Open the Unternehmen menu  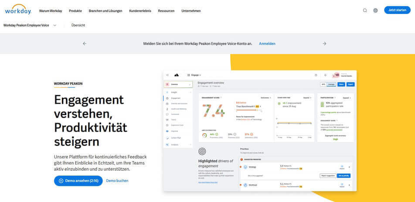coord(191,11)
